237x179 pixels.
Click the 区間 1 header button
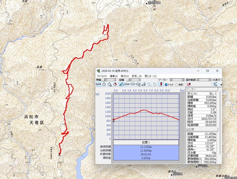[x=146, y=142]
